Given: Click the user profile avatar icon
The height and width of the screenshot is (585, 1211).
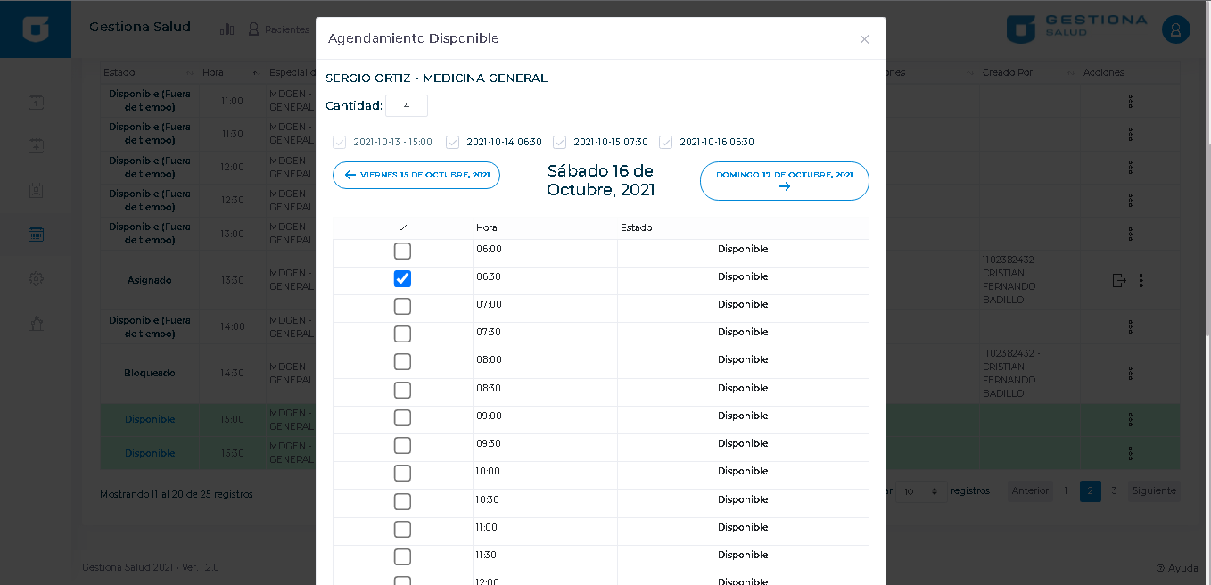Looking at the screenshot, I should click(1175, 29).
